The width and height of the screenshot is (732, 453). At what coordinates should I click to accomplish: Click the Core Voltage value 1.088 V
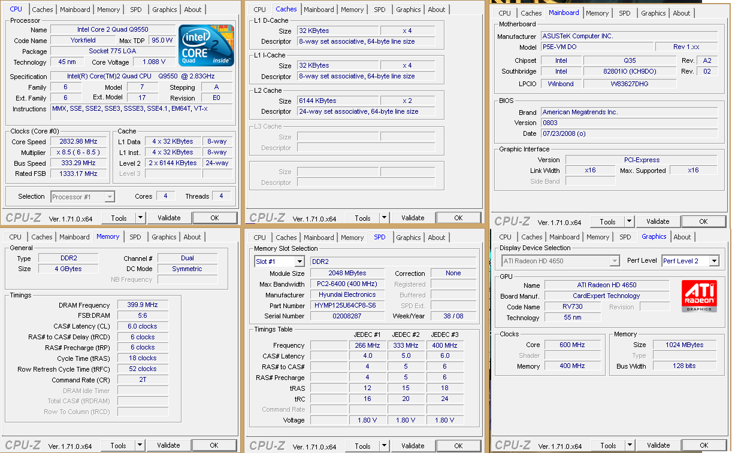(154, 62)
